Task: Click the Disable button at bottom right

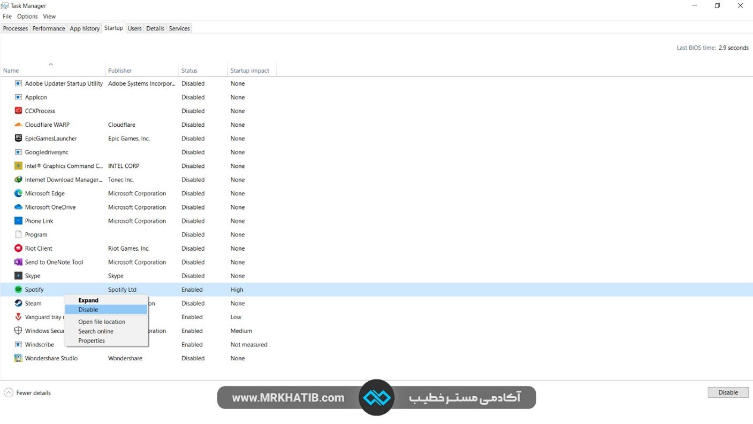Action: coord(728,392)
